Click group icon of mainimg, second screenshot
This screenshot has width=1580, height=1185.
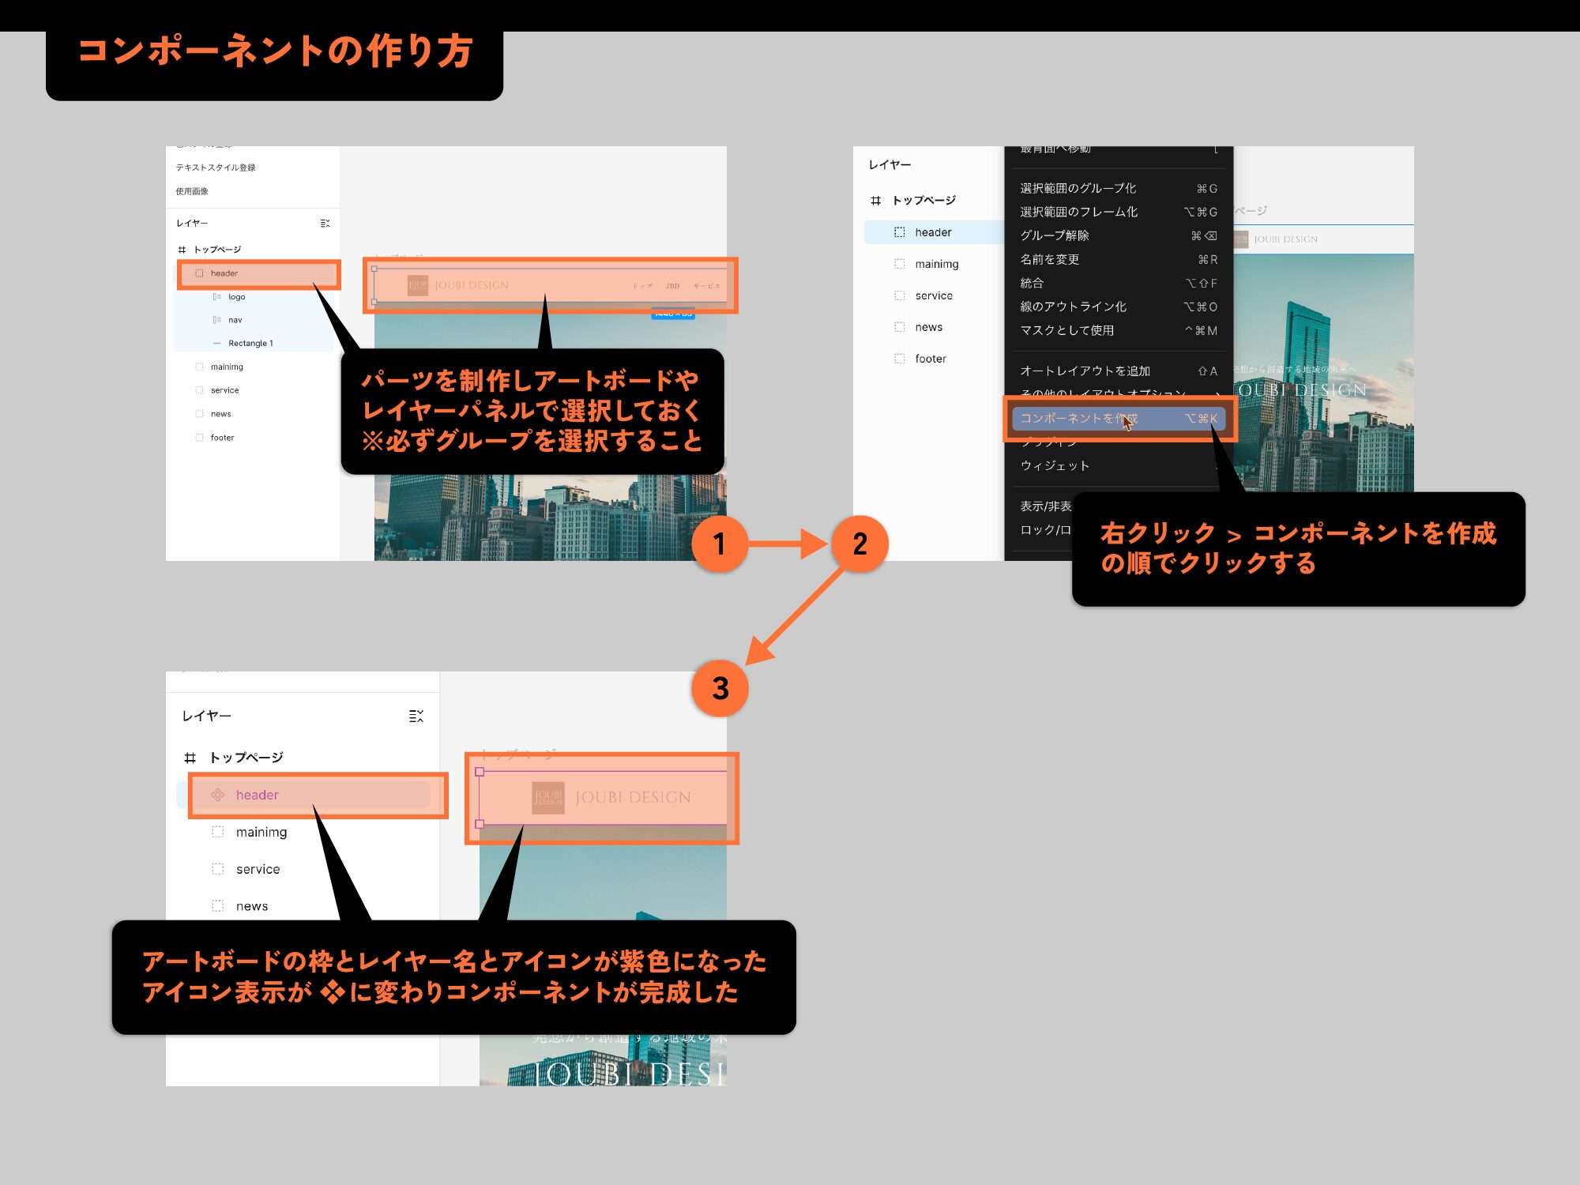coord(899,264)
